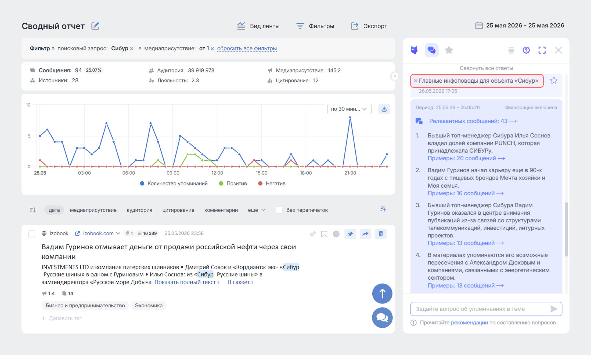Delete the Izobook message
This screenshot has height=355, width=591.
coord(381,234)
